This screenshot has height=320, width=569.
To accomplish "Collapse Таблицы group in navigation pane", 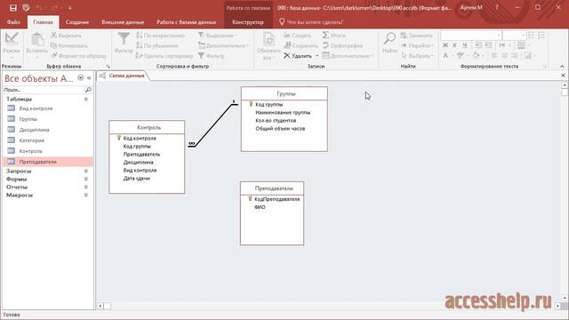I will (86, 99).
